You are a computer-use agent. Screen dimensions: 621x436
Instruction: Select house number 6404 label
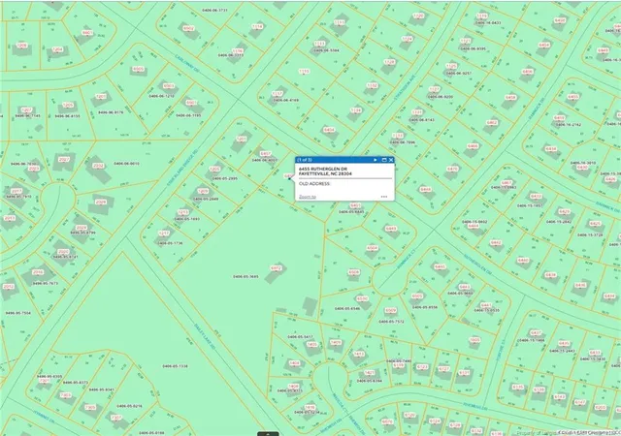point(329,130)
